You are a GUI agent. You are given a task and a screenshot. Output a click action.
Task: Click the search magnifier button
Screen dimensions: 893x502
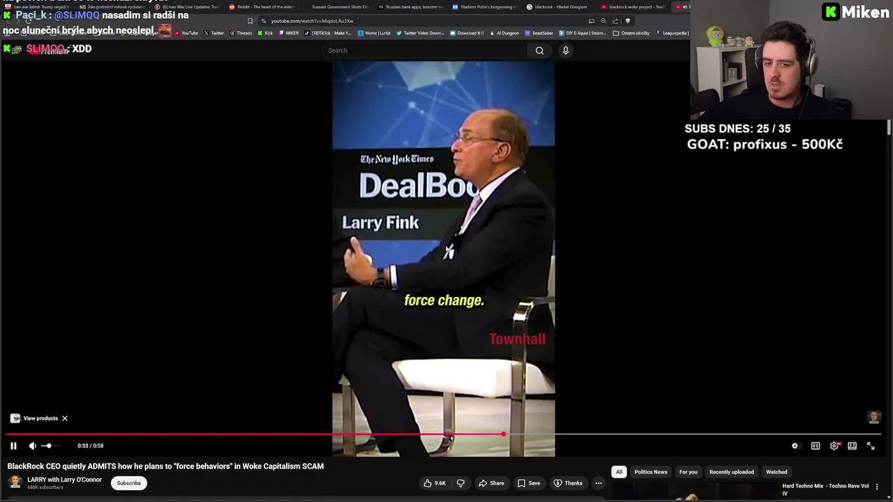pos(539,50)
